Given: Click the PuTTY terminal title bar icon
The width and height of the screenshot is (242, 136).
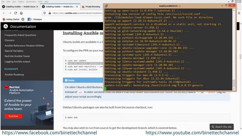Looking at the screenshot, I should tap(106, 6).
